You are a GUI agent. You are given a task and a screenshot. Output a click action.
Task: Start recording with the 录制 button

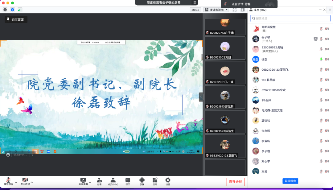(x=142, y=181)
